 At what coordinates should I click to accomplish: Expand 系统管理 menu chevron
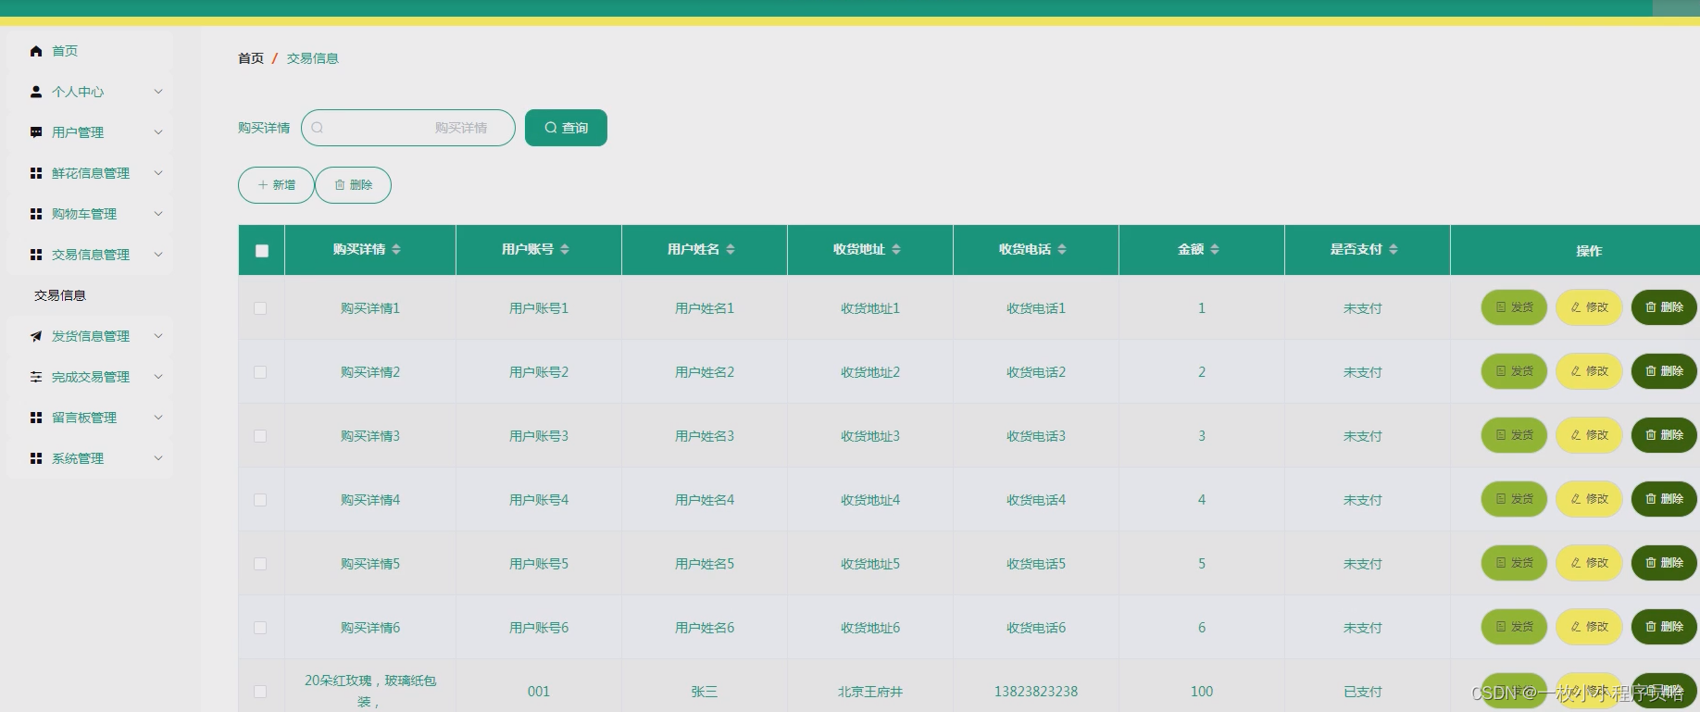[158, 458]
